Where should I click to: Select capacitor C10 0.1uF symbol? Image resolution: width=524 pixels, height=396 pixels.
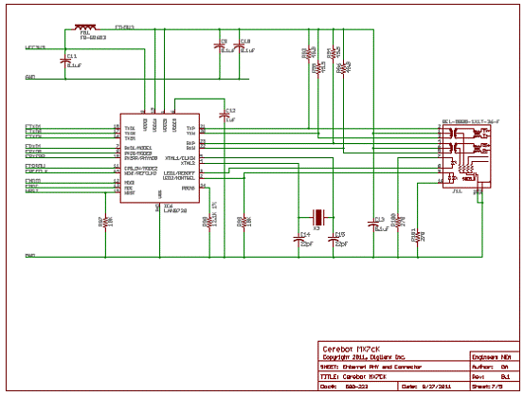click(239, 46)
